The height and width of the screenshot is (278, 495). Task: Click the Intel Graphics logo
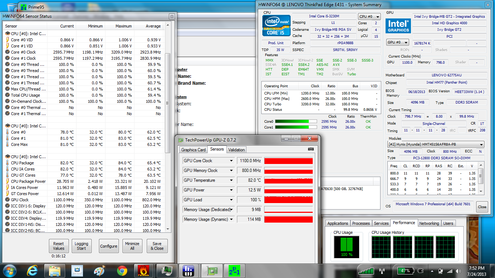pos(398,26)
